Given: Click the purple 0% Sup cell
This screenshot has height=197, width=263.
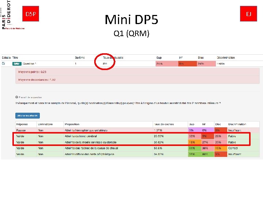Looking at the screenshot, I should pyautogui.click(x=194, y=130).
